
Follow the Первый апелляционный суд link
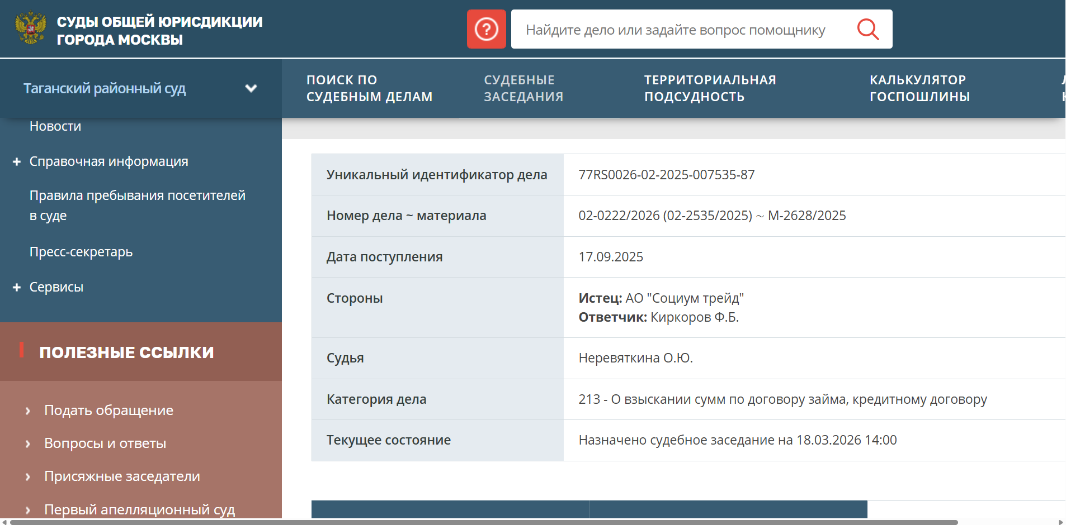pos(140,509)
